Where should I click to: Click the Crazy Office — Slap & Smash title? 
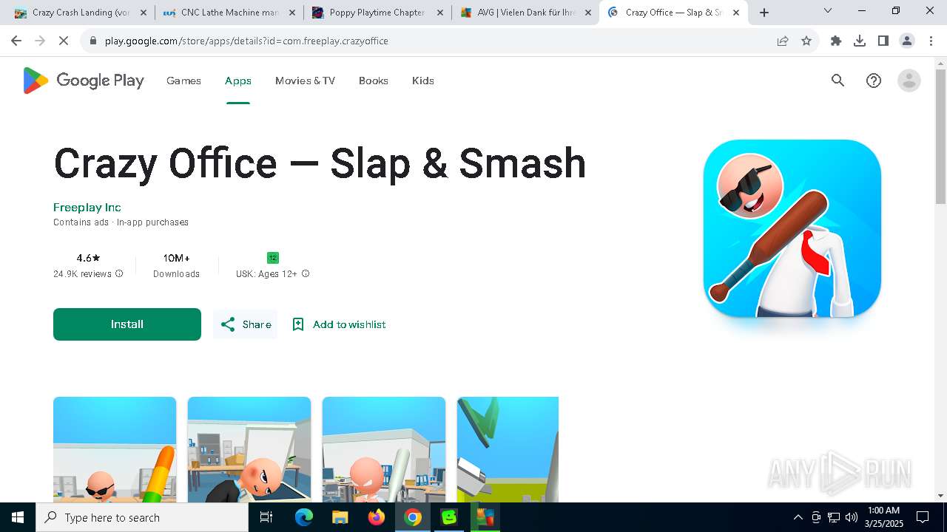(320, 163)
